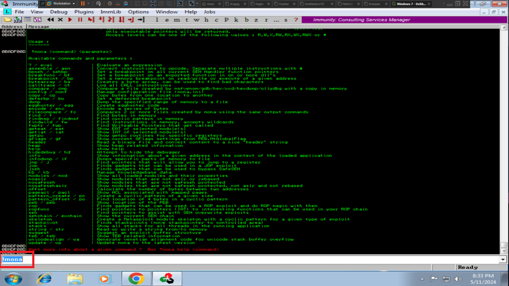Pause execution with red pause icon
This screenshot has width=509, height=286.
[x=81, y=20]
